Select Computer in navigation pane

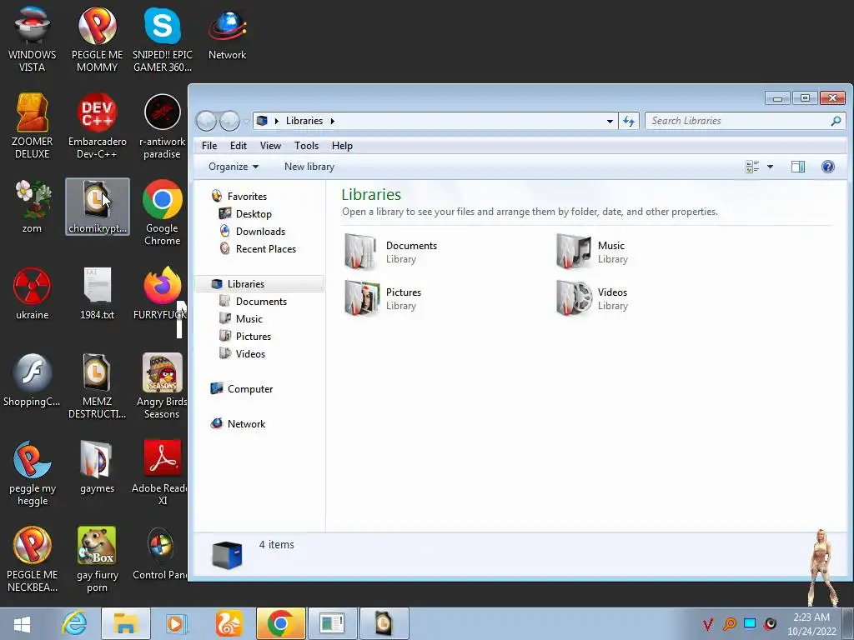(242, 389)
